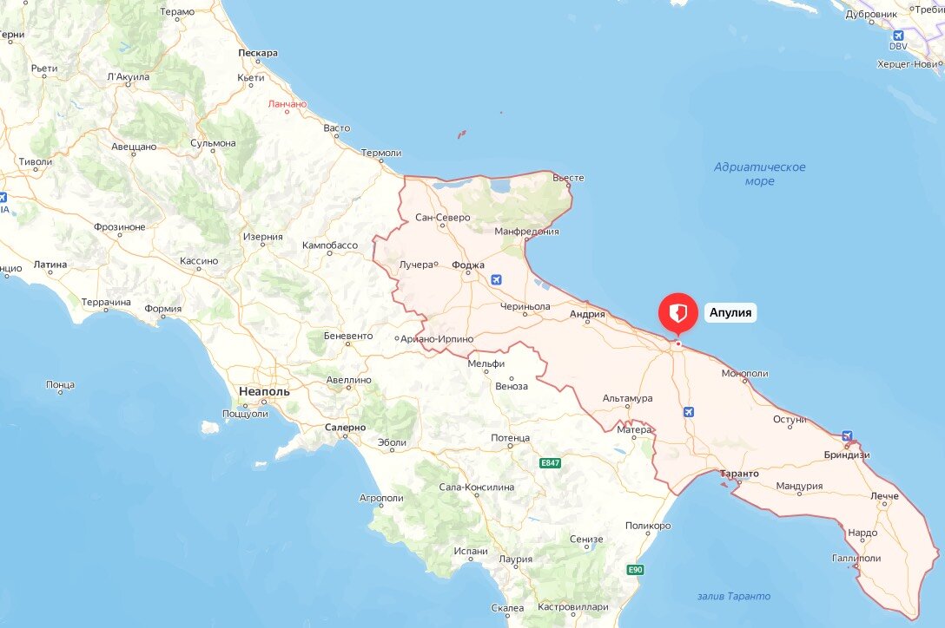Click the Бриндизи city label
The image size is (945, 628).
tap(847, 455)
